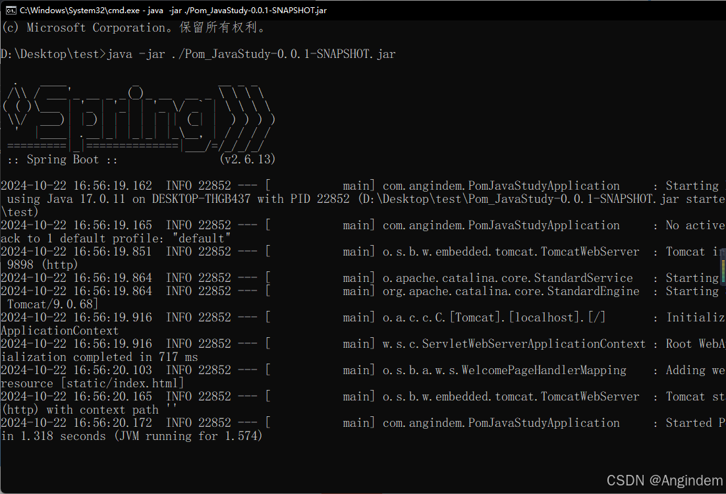Click '(http) with context path' line
726x494 pixels.
tap(89, 410)
